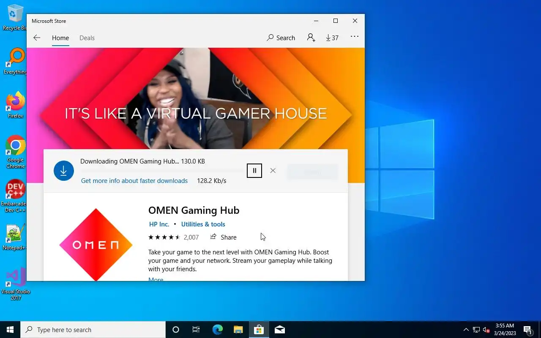Select the Embarcadero Dev-C++ desktop icon
Screen dimensions: 541x338
pos(16,196)
